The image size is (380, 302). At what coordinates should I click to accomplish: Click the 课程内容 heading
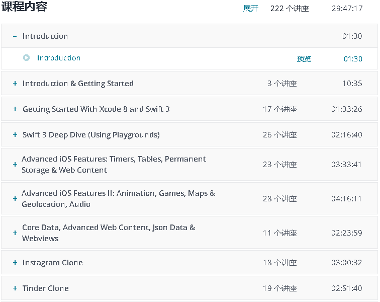(x=25, y=8)
